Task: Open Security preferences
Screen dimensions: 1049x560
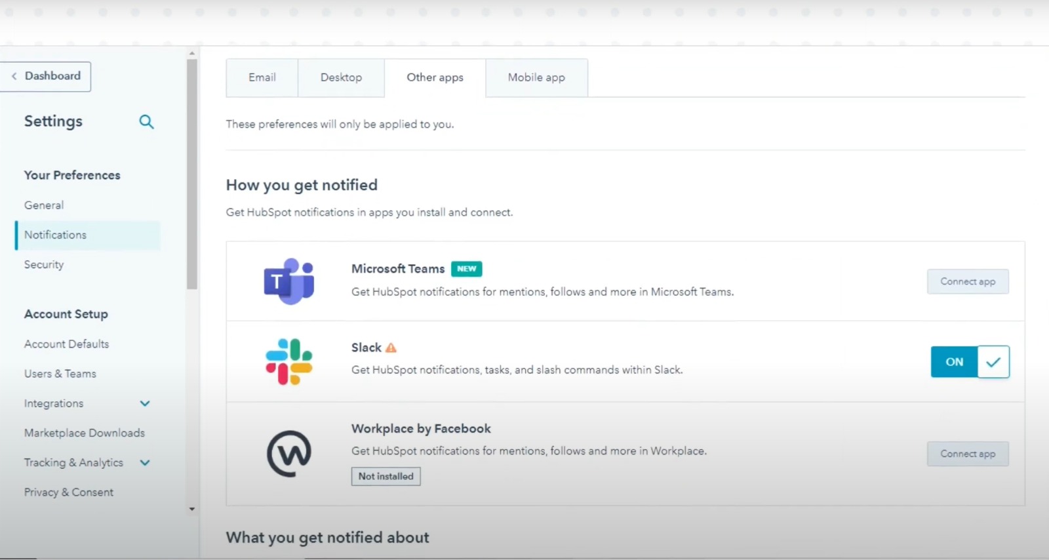Action: click(x=44, y=264)
